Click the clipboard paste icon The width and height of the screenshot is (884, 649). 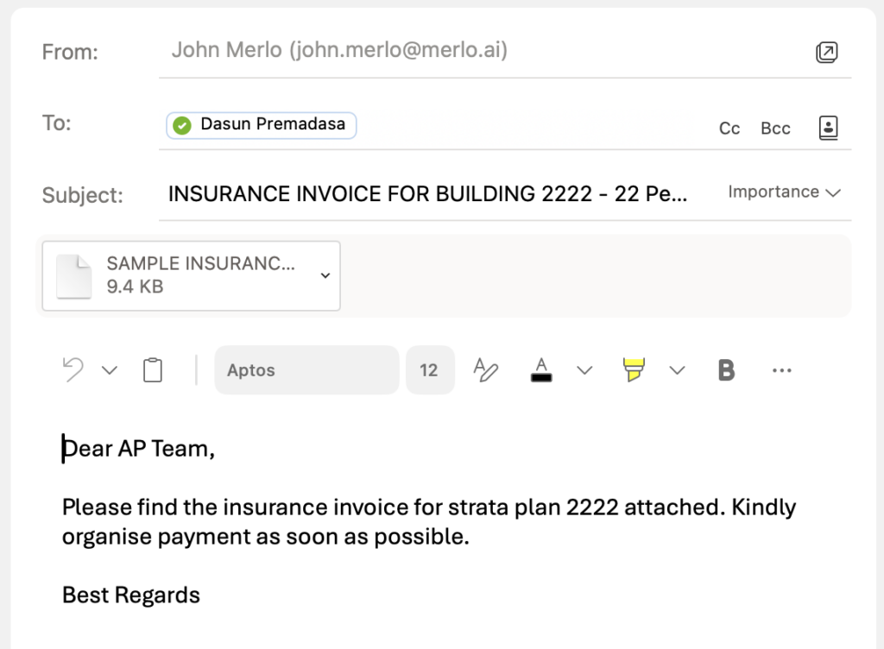pyautogui.click(x=153, y=370)
